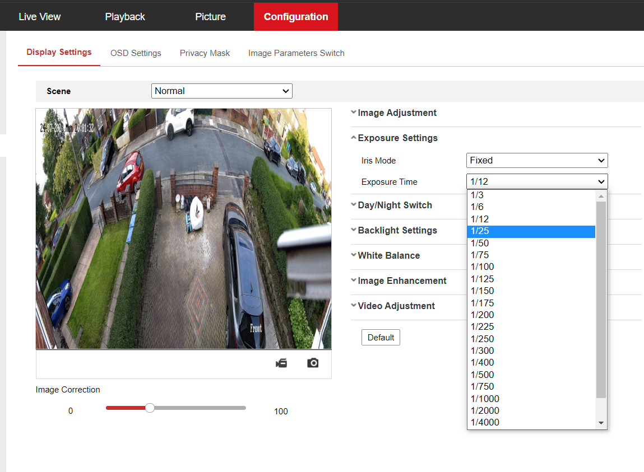Go to the OSD Settings tab
This screenshot has height=472, width=644.
[x=136, y=53]
